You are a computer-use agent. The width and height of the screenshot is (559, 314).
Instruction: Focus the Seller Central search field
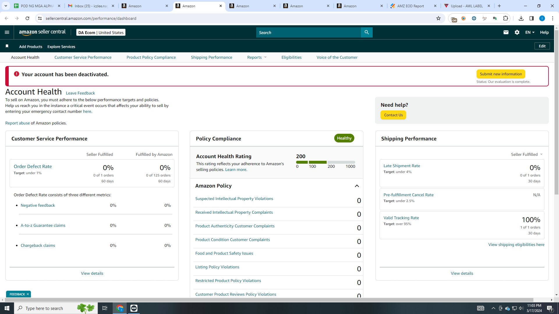pyautogui.click(x=309, y=32)
